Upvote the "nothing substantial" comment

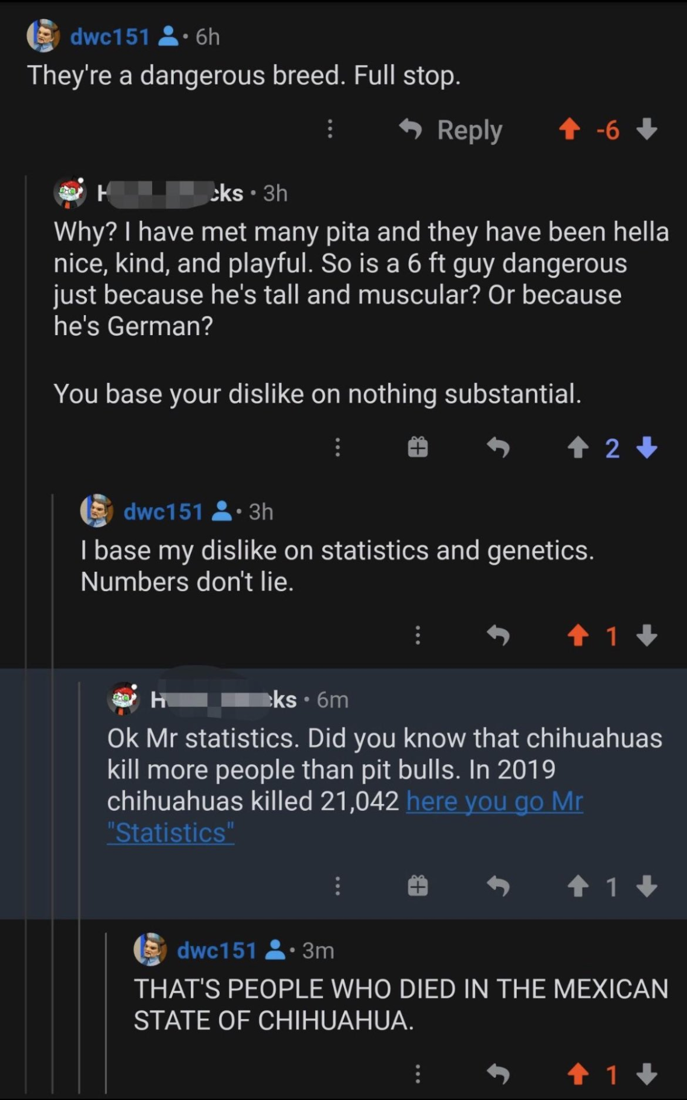tap(578, 447)
